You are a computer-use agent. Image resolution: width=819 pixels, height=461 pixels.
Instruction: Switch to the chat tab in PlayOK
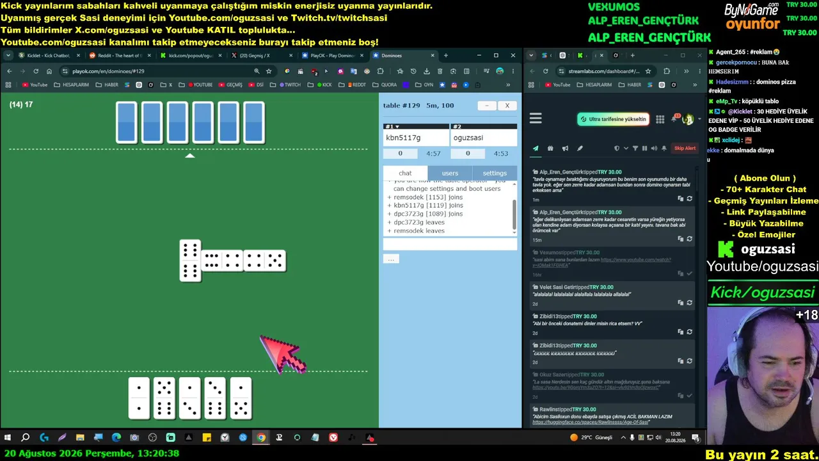(x=405, y=173)
